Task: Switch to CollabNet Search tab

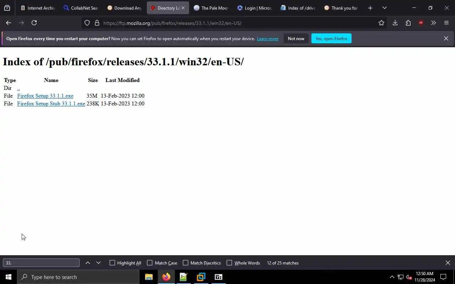Action: pos(81,8)
